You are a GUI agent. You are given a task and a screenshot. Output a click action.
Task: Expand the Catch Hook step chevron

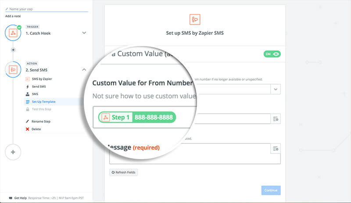pos(84,33)
